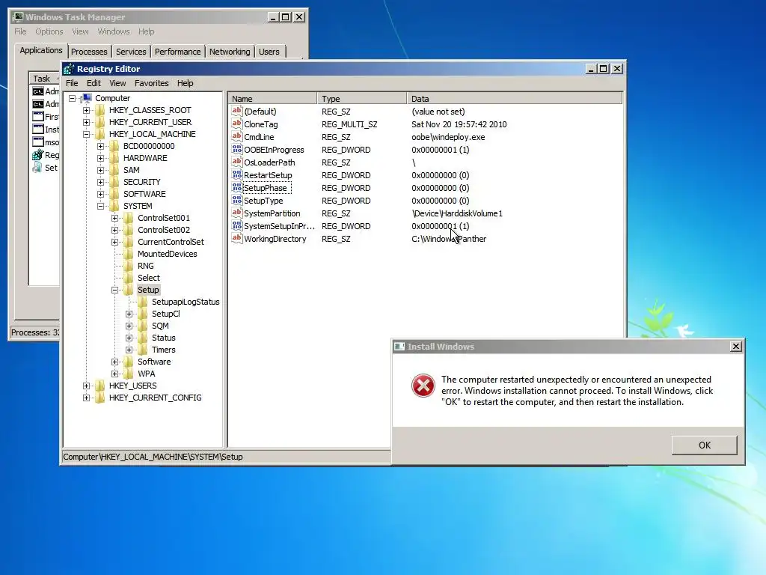This screenshot has width=766, height=575.
Task: Open Registry Editor Favorites menu
Action: [x=151, y=83]
